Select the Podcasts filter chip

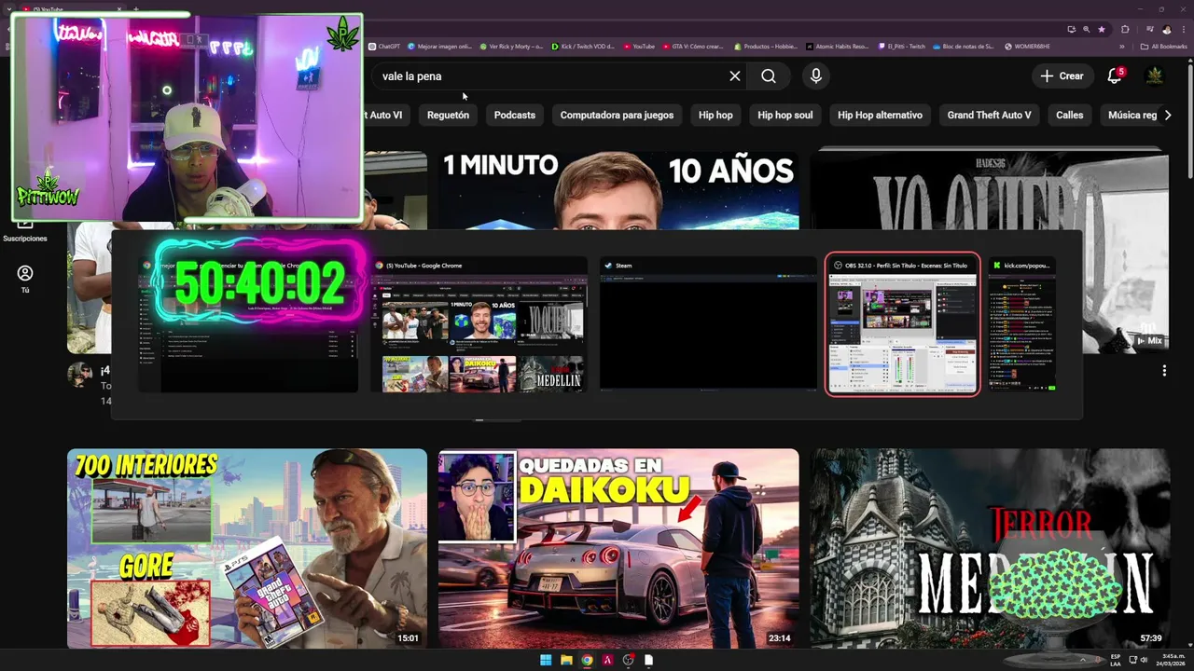515,116
